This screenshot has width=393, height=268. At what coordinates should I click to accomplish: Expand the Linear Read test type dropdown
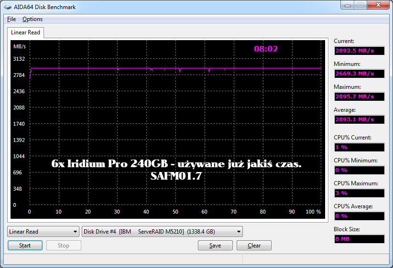(x=44, y=232)
